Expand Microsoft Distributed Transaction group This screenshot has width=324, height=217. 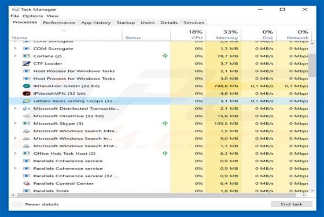[15, 108]
